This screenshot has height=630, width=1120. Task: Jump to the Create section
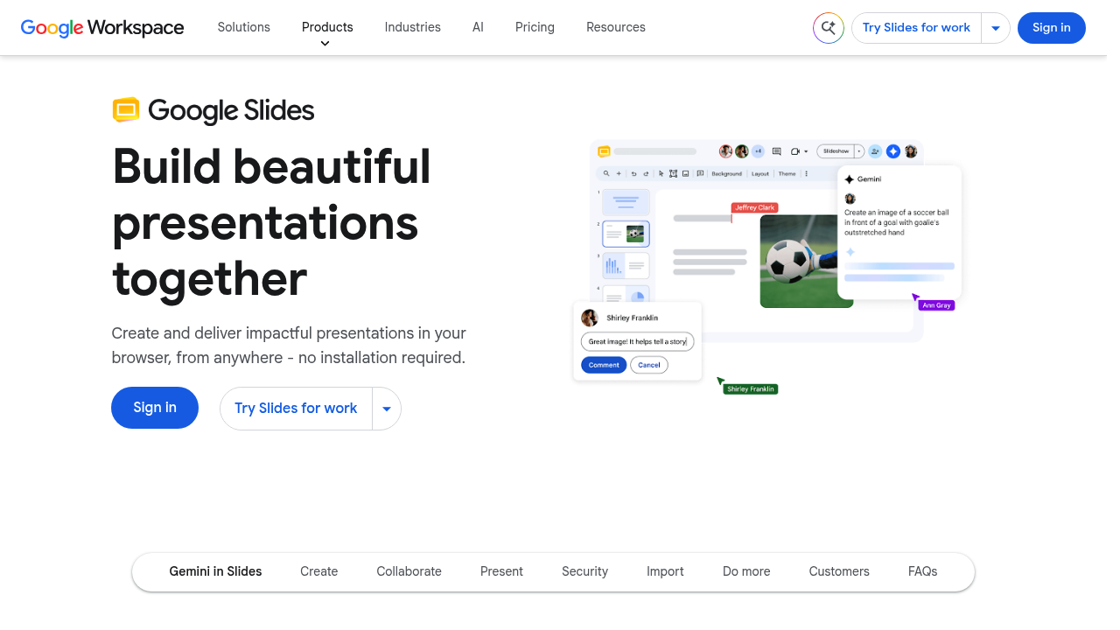[319, 571]
